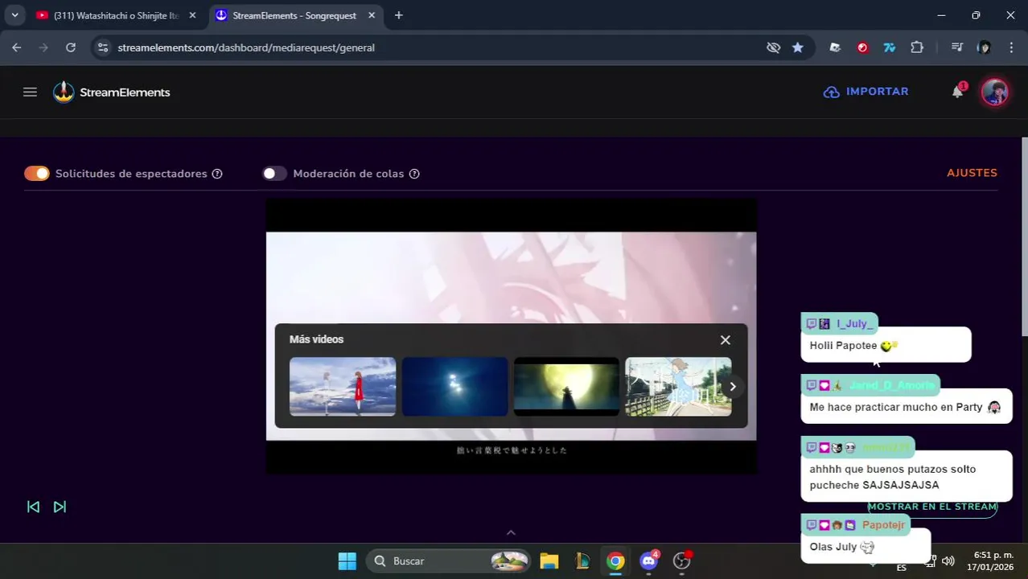Select the dark blue lights suggested video
This screenshot has width=1028, height=579.
455,387
